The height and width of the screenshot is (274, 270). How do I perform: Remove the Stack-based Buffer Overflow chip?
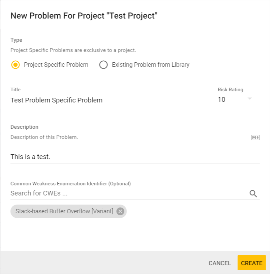(120, 211)
